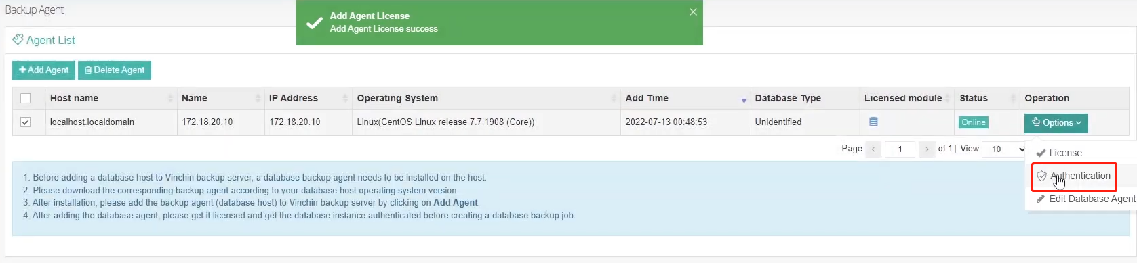Open the Options dropdown for the agent
The image size is (1137, 263).
click(1056, 123)
